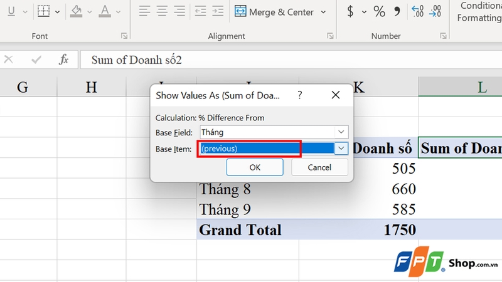Select Grand Total label cell
Viewport: 502px width, 282px height.
(x=248, y=229)
